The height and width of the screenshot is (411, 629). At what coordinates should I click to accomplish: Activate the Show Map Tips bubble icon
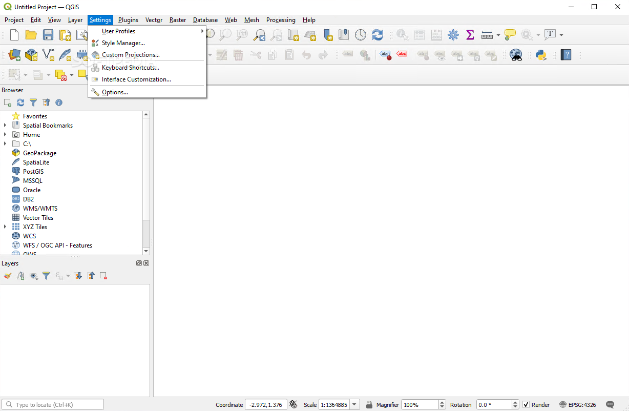click(510, 35)
